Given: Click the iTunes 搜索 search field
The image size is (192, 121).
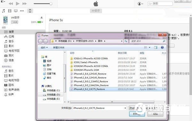Looking at the screenshot, I should pos(160,4).
